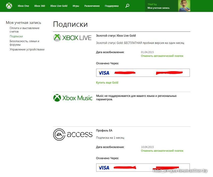Open the Игры menu
213x177 pixels.
(x=76, y=6)
